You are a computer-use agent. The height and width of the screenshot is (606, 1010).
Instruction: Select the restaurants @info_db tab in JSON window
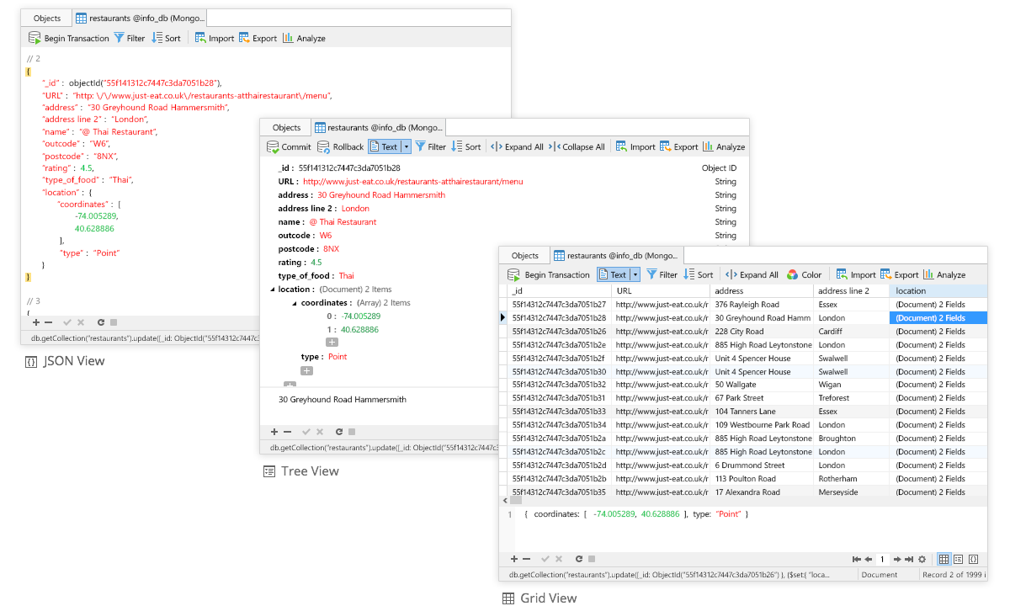139,17
